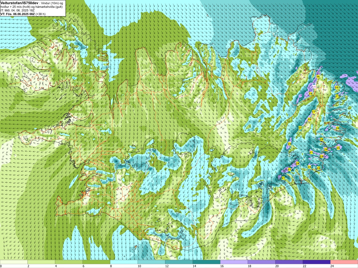Click the Veðurstofan/IS750dev title text
This screenshot has width=358, height=268.
(20, 3)
